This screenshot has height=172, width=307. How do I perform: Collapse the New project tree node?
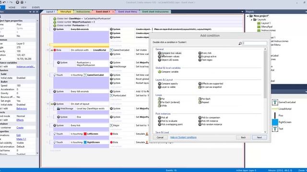248,16
